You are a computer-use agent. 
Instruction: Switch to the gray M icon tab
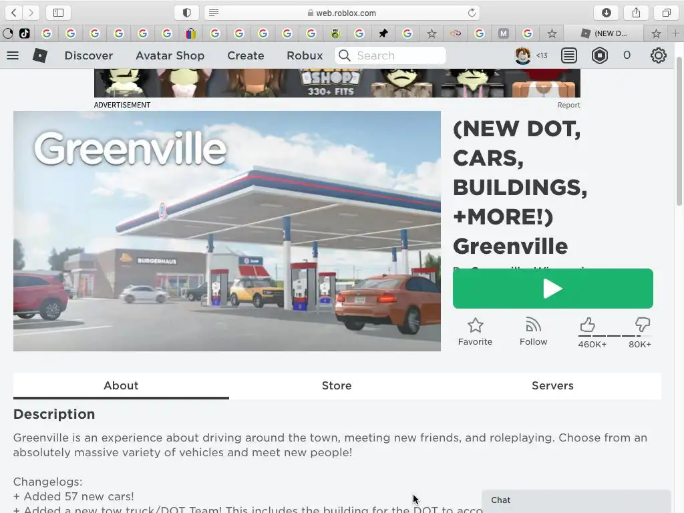[x=504, y=33]
